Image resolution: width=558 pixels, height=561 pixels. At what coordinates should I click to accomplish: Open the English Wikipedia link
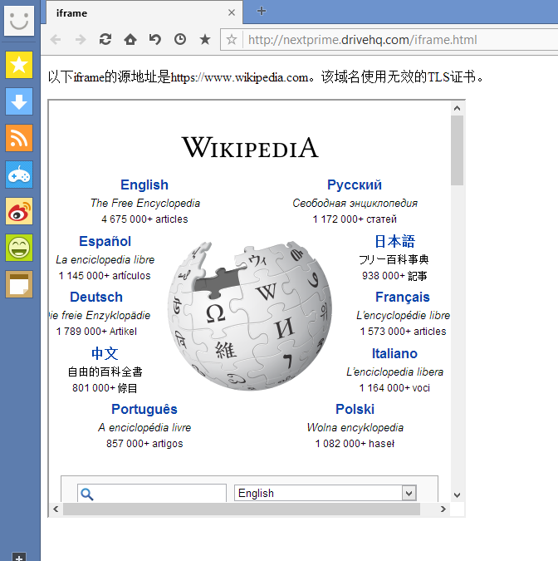pyautogui.click(x=144, y=185)
